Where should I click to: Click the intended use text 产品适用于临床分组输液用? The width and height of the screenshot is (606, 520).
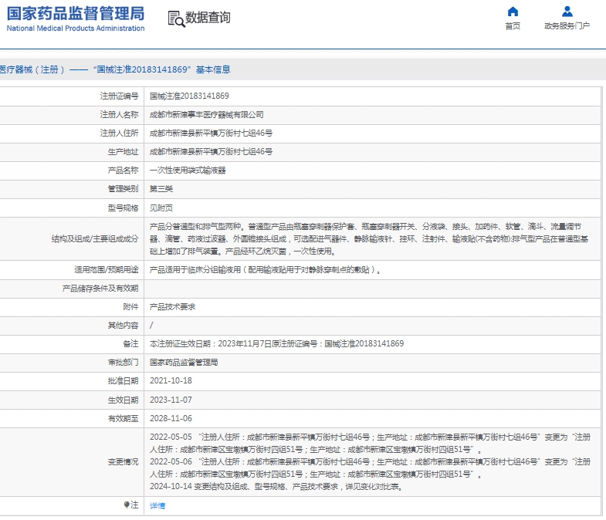265,270
